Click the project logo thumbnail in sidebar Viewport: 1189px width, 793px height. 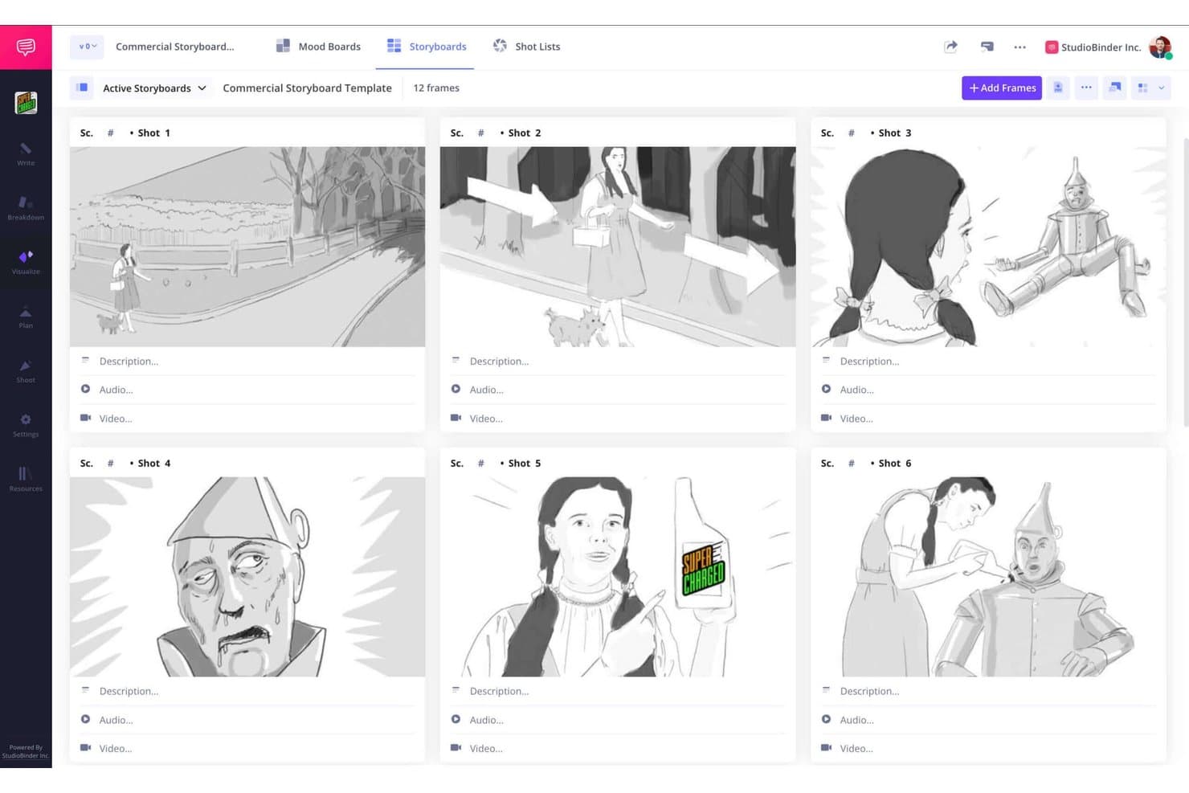pyautogui.click(x=26, y=103)
